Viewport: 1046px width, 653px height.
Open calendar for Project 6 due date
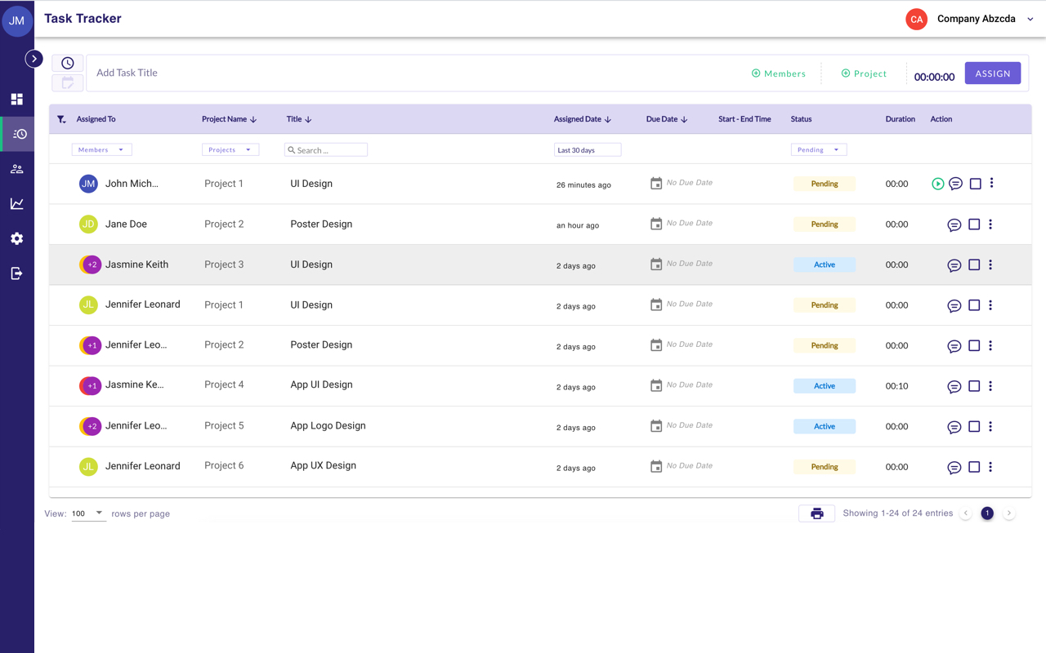(655, 467)
